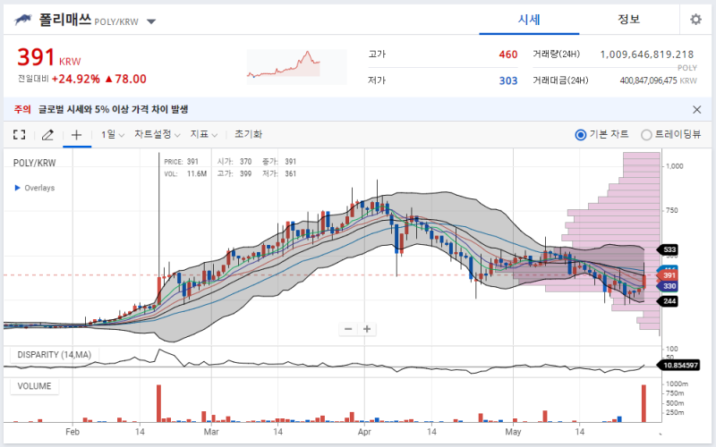Screen dimensions: 716x447
Task: Click the 고가 460 high price value
Action: 507,55
